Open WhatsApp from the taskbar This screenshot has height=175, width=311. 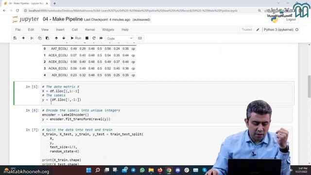[x=142, y=170]
